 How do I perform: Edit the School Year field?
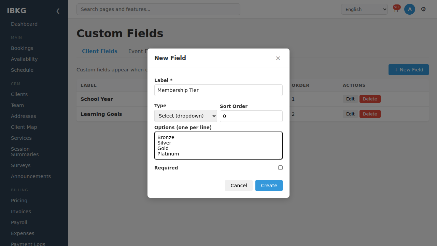350,99
